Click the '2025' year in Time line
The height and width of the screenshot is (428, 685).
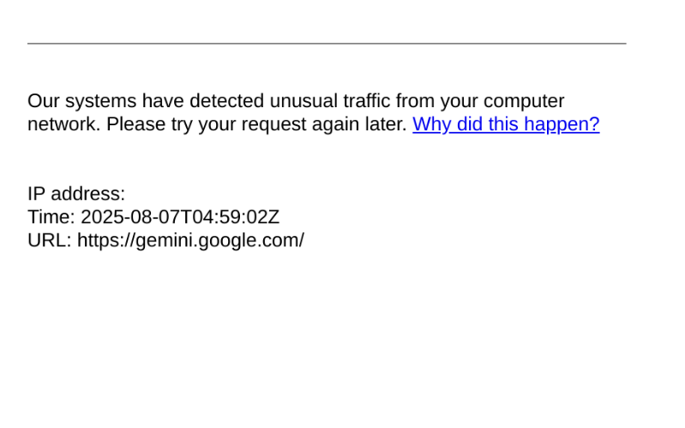103,217
